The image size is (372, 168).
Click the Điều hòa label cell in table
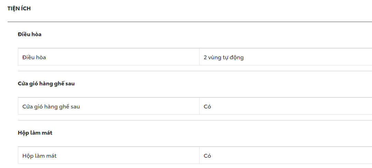[34, 57]
